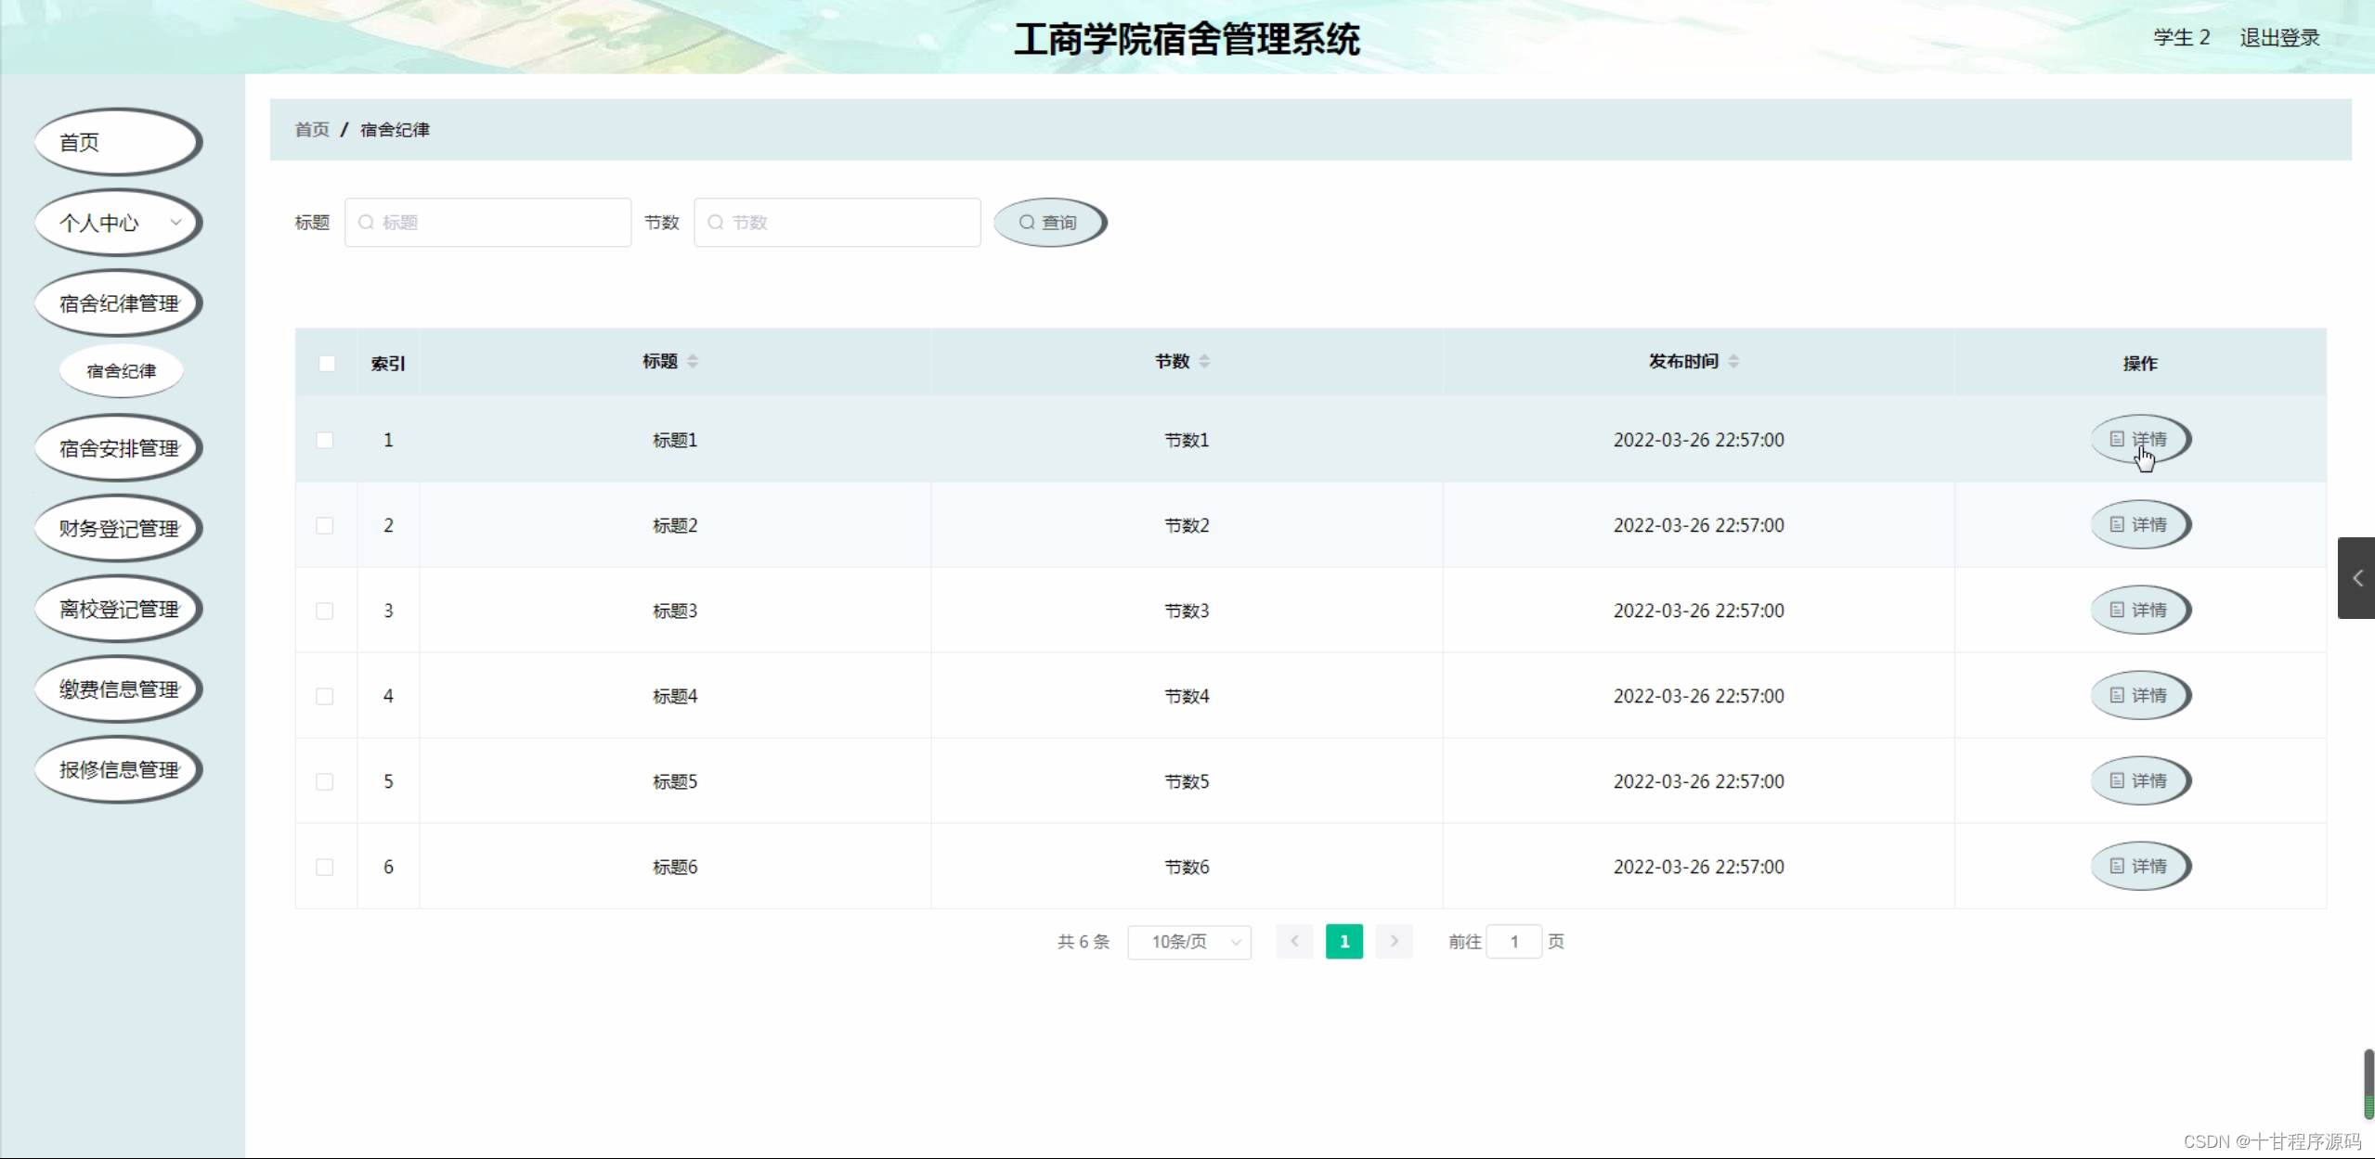Tick the checkbox for row 标题2
The height and width of the screenshot is (1159, 2375).
tap(324, 526)
